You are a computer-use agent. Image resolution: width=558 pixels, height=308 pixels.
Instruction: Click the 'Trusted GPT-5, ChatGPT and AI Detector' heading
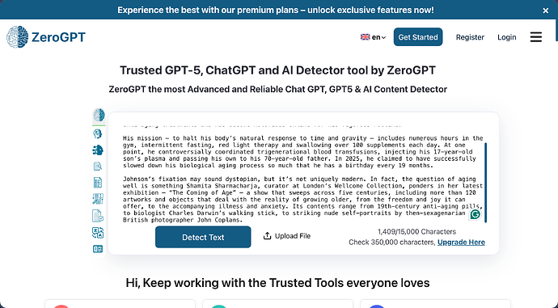[x=277, y=70]
